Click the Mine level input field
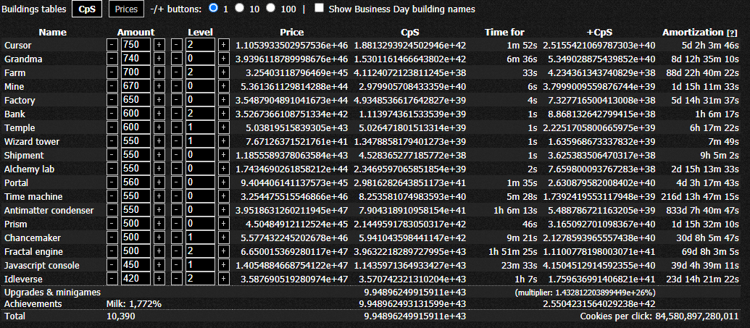The height and width of the screenshot is (328, 750). (201, 87)
